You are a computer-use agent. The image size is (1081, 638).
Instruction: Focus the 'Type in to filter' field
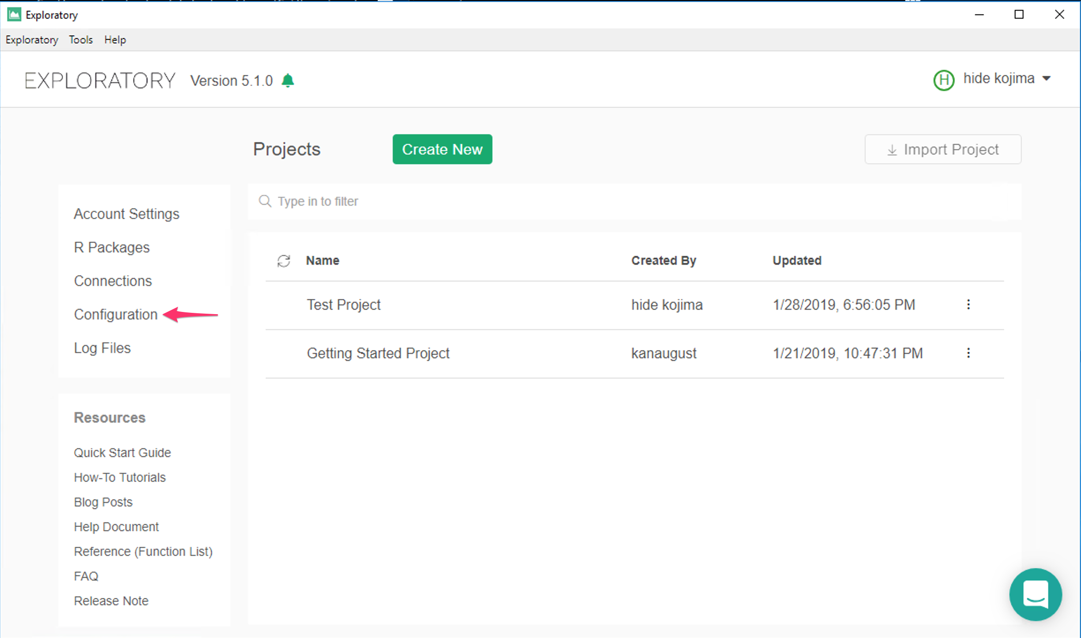pos(634,201)
